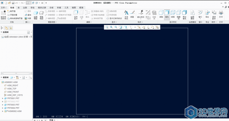Expand the 格式 (Format) group dropdown

[x=140, y=22]
